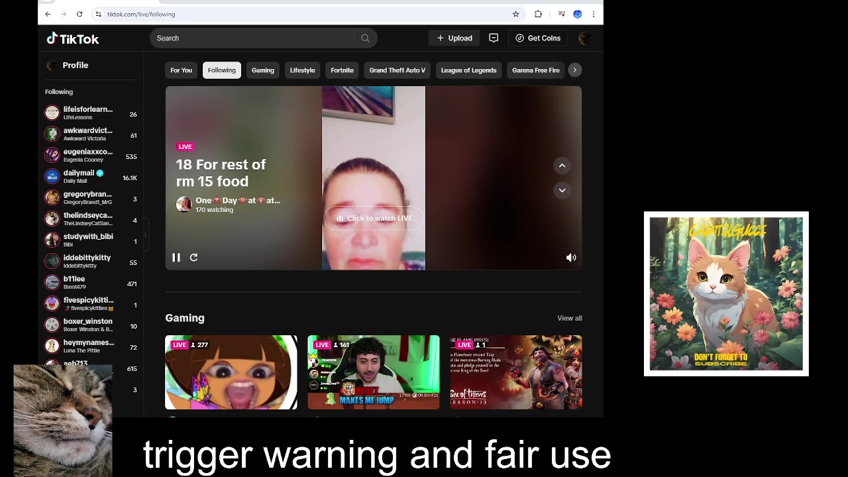Open View all for Gaming section

coord(570,318)
